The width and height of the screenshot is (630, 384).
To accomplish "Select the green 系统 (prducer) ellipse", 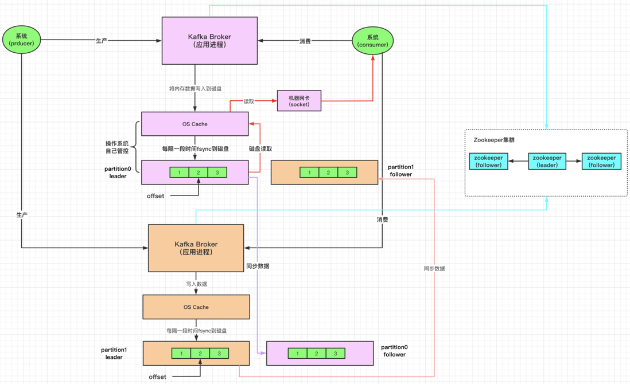I will [22, 40].
